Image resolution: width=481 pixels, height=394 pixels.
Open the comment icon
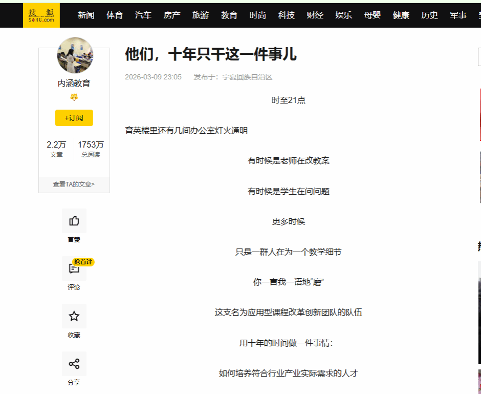click(73, 269)
